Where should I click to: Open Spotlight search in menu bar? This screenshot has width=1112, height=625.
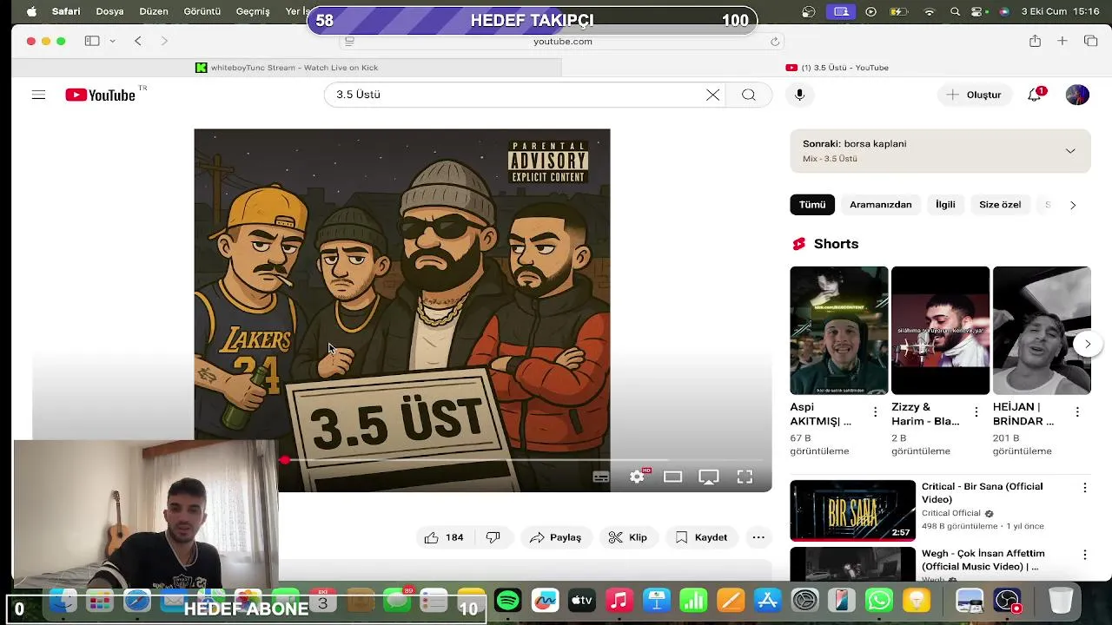[955, 11]
